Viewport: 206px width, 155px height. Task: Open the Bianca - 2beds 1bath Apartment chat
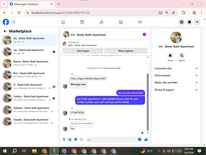point(29,63)
